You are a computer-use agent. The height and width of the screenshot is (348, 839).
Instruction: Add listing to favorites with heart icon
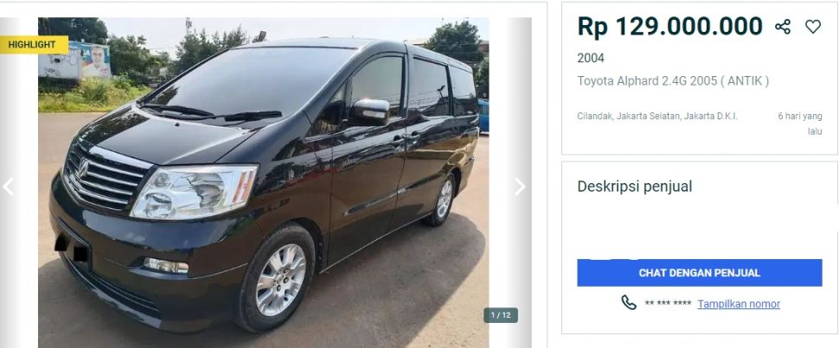[x=813, y=27]
